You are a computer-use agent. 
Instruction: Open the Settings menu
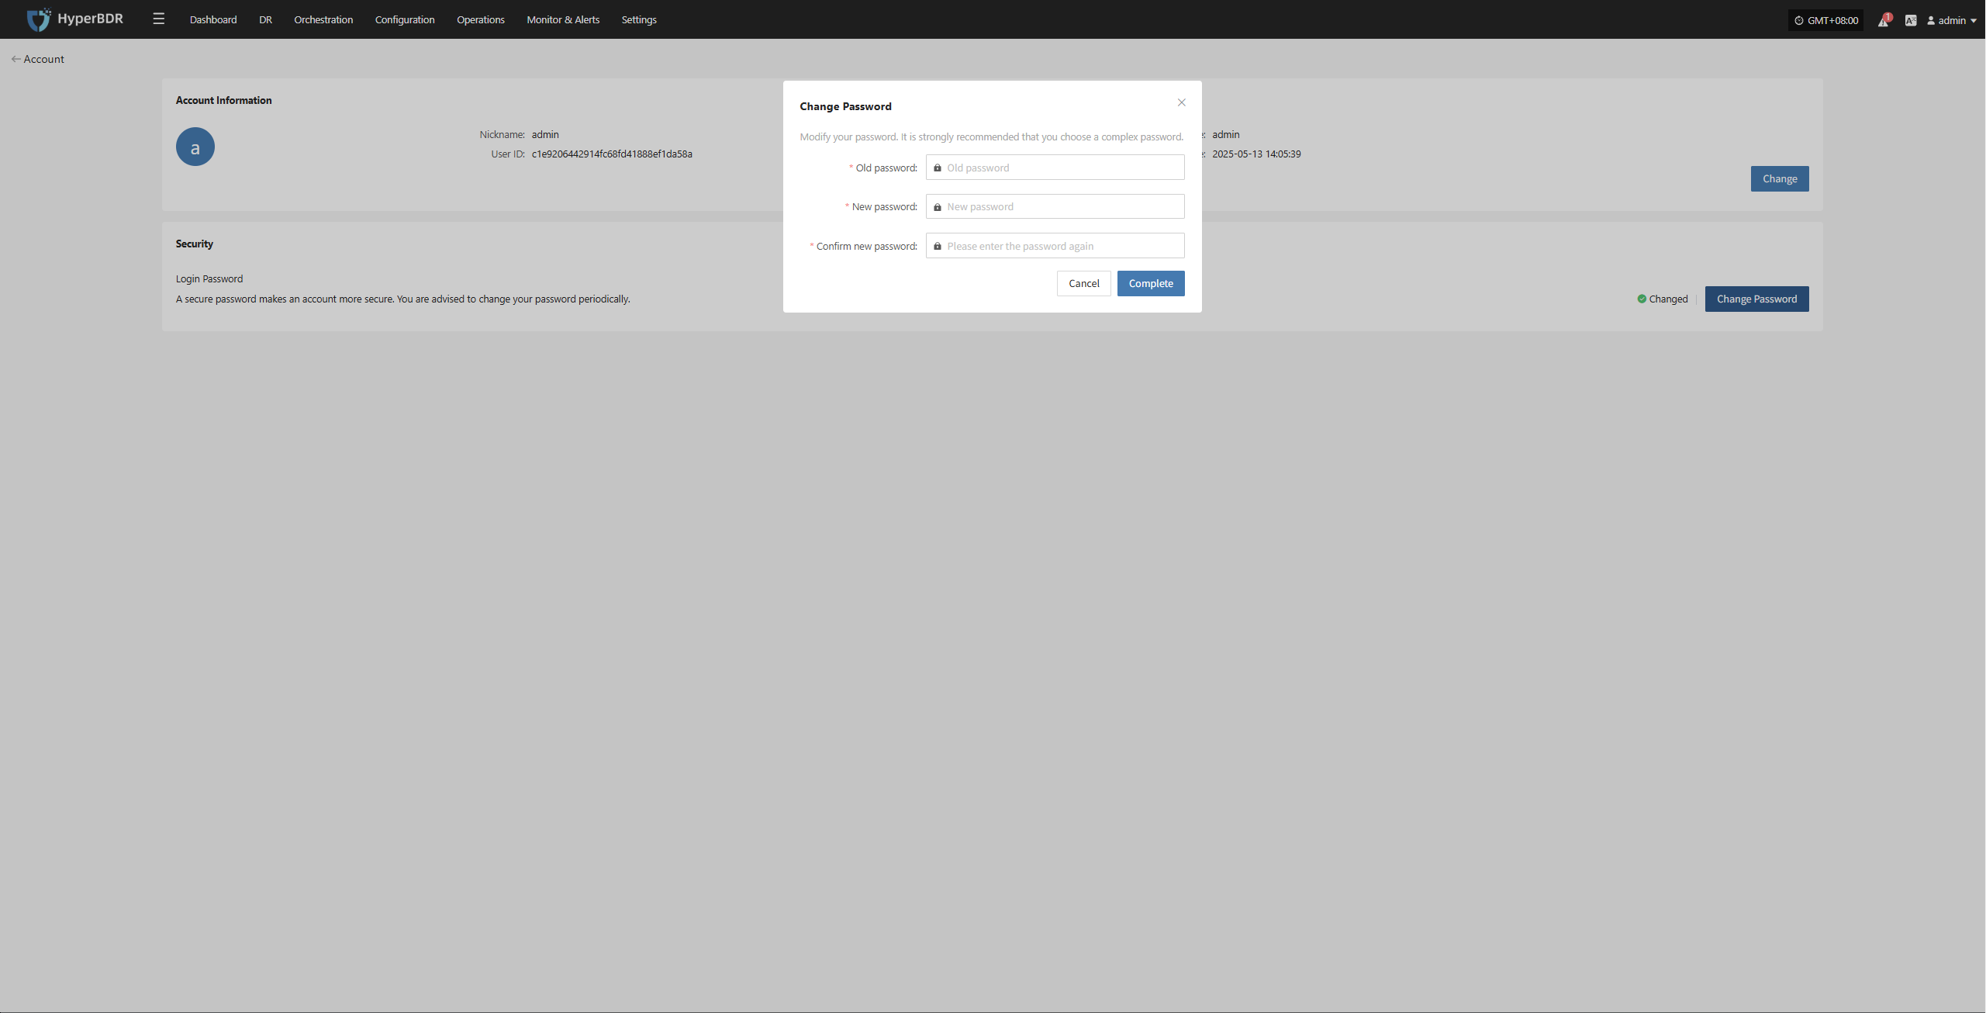[639, 19]
